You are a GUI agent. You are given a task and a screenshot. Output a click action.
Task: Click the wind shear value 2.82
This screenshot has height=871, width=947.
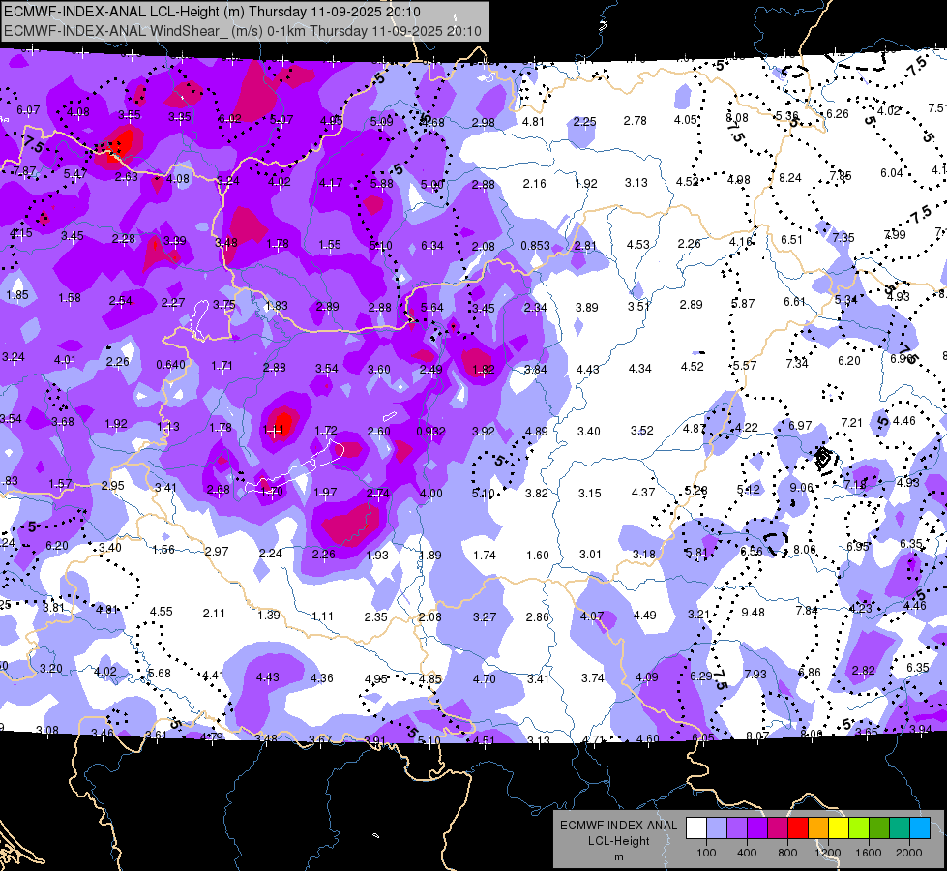(x=863, y=670)
